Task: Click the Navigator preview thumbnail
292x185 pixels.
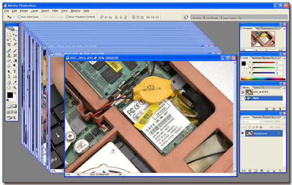Action: pyautogui.click(x=263, y=39)
